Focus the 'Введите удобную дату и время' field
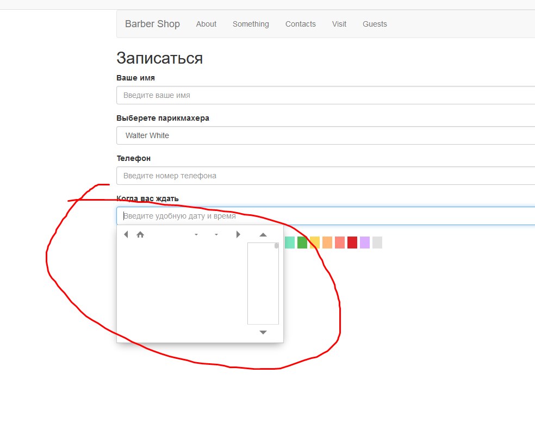Screen dimensions: 535x435 [326, 216]
